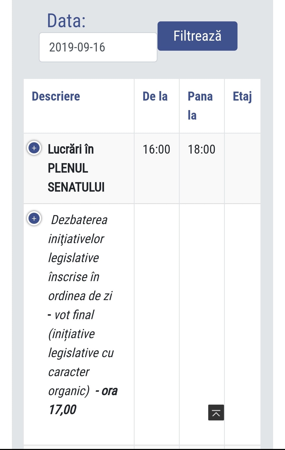Focus the date field showing 2019-09-16
Image resolution: width=285 pixels, height=450 pixels.
(98, 47)
